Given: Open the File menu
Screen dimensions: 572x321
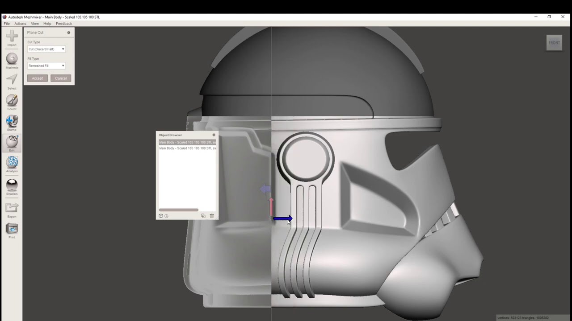Looking at the screenshot, I should pos(7,24).
